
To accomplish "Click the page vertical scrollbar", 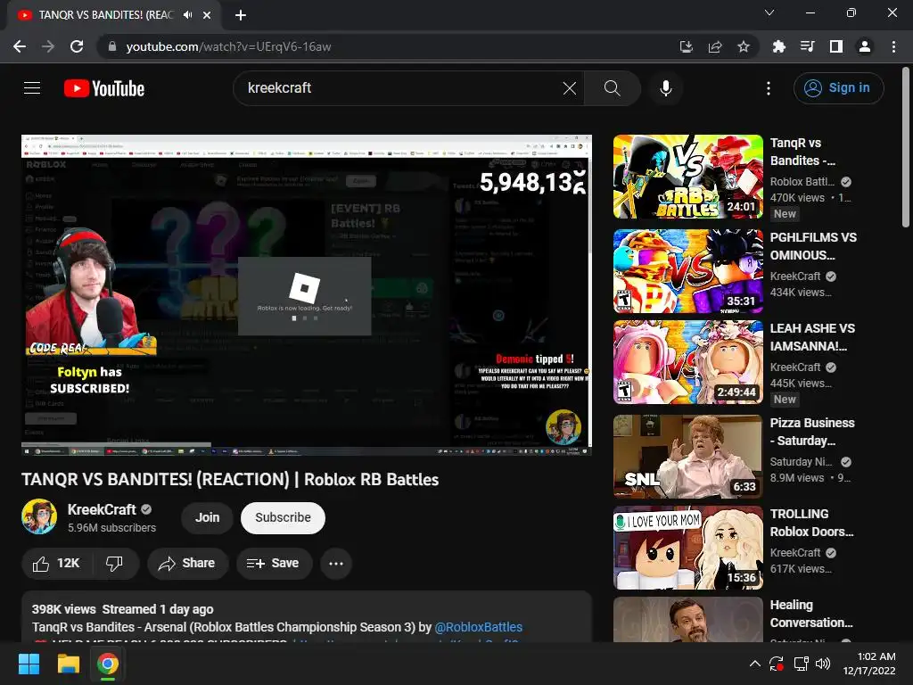I will pyautogui.click(x=906, y=149).
